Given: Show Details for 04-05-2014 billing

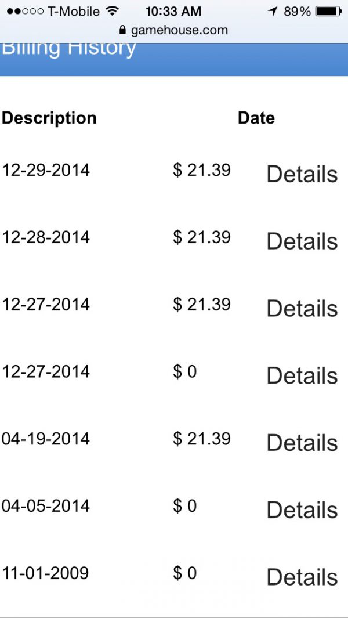Looking at the screenshot, I should point(302,509).
